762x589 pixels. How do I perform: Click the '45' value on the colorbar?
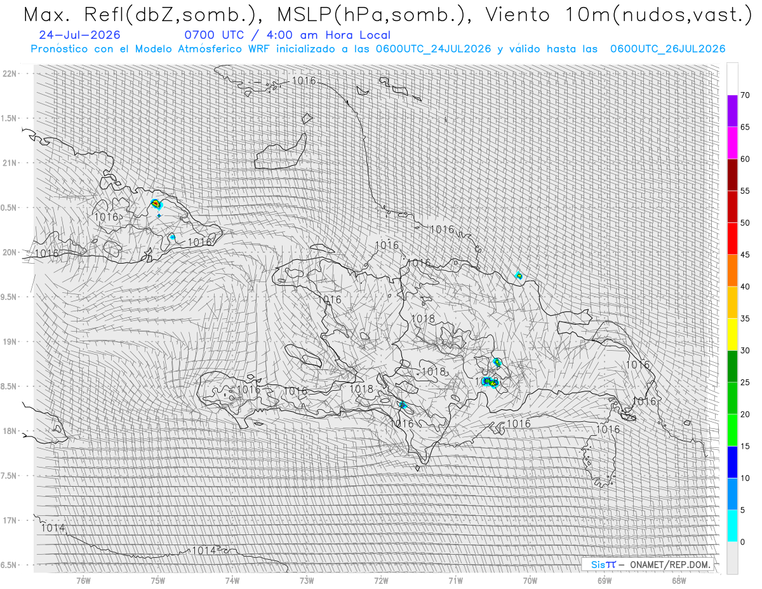click(x=744, y=255)
